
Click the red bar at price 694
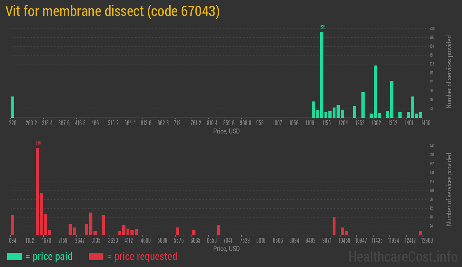(12, 225)
